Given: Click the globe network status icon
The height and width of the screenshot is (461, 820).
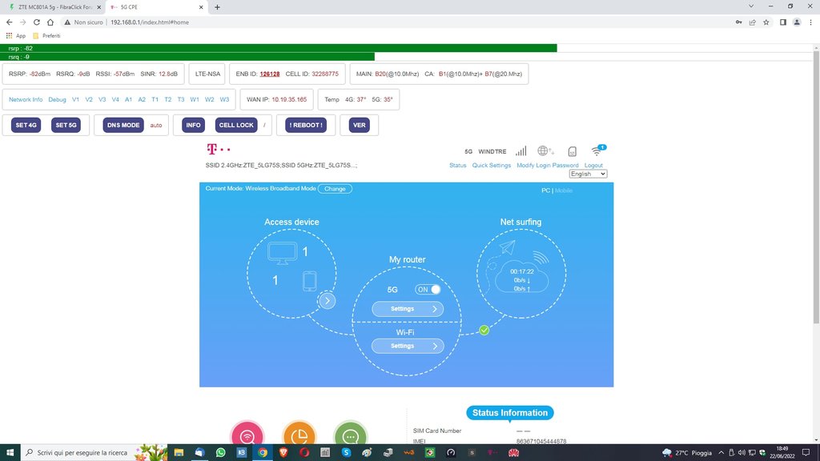Looking at the screenshot, I should click(x=545, y=151).
